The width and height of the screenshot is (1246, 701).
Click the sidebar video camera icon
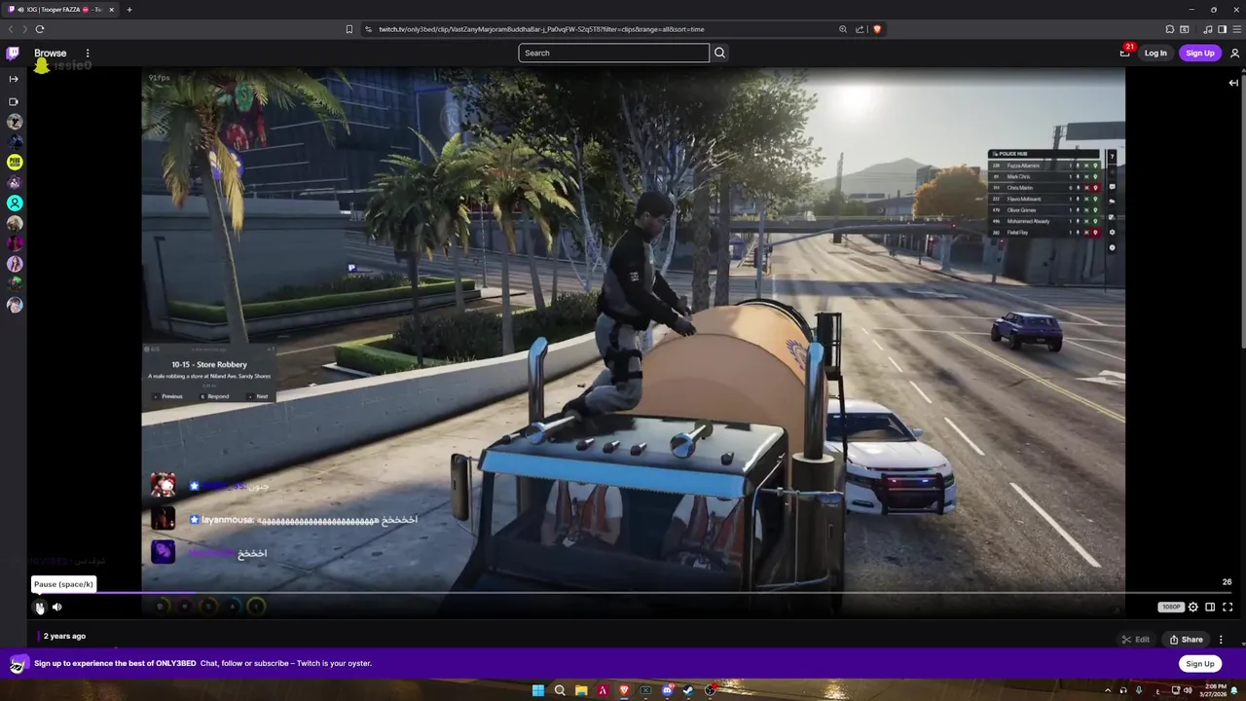click(14, 101)
